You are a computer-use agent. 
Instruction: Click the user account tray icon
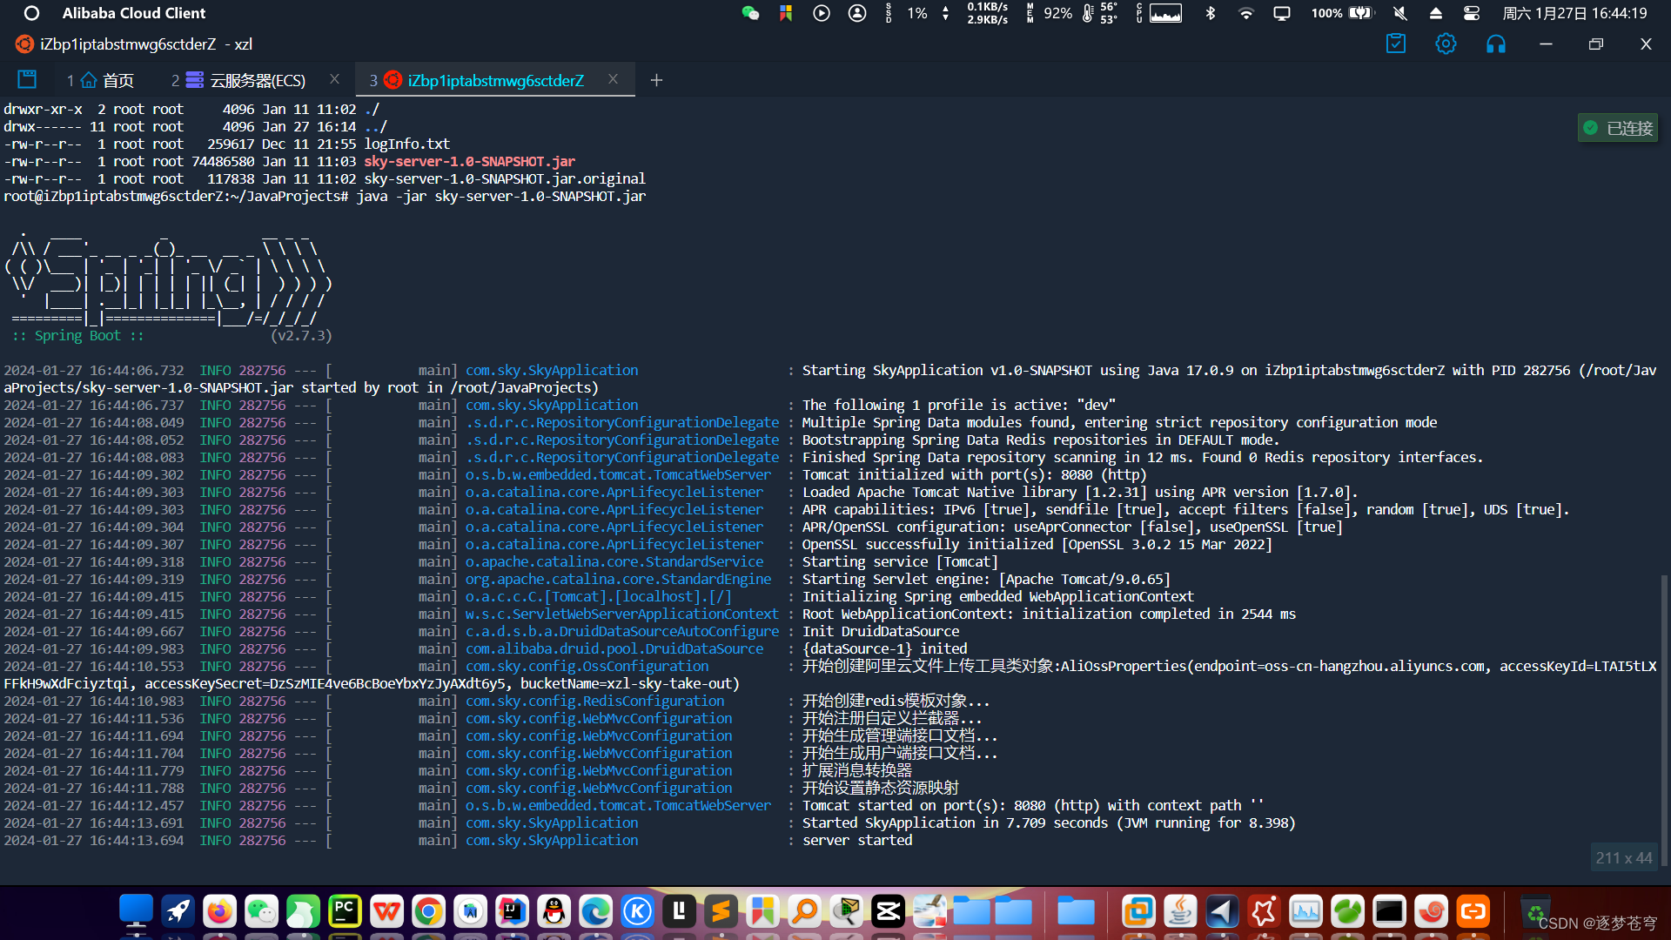pos(857,13)
